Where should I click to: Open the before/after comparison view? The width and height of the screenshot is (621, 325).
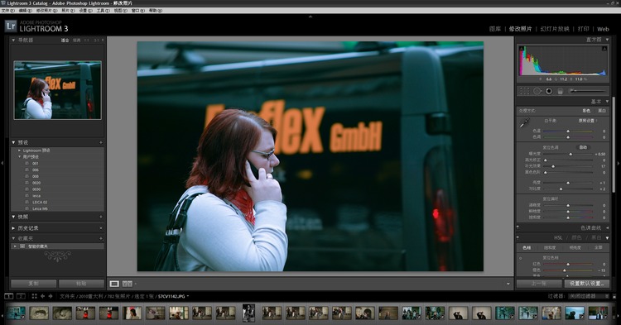(128, 284)
